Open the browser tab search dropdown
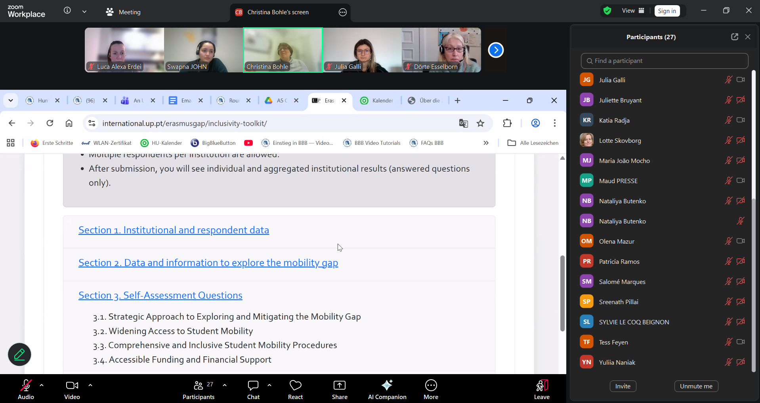The height and width of the screenshot is (403, 760). click(11, 100)
